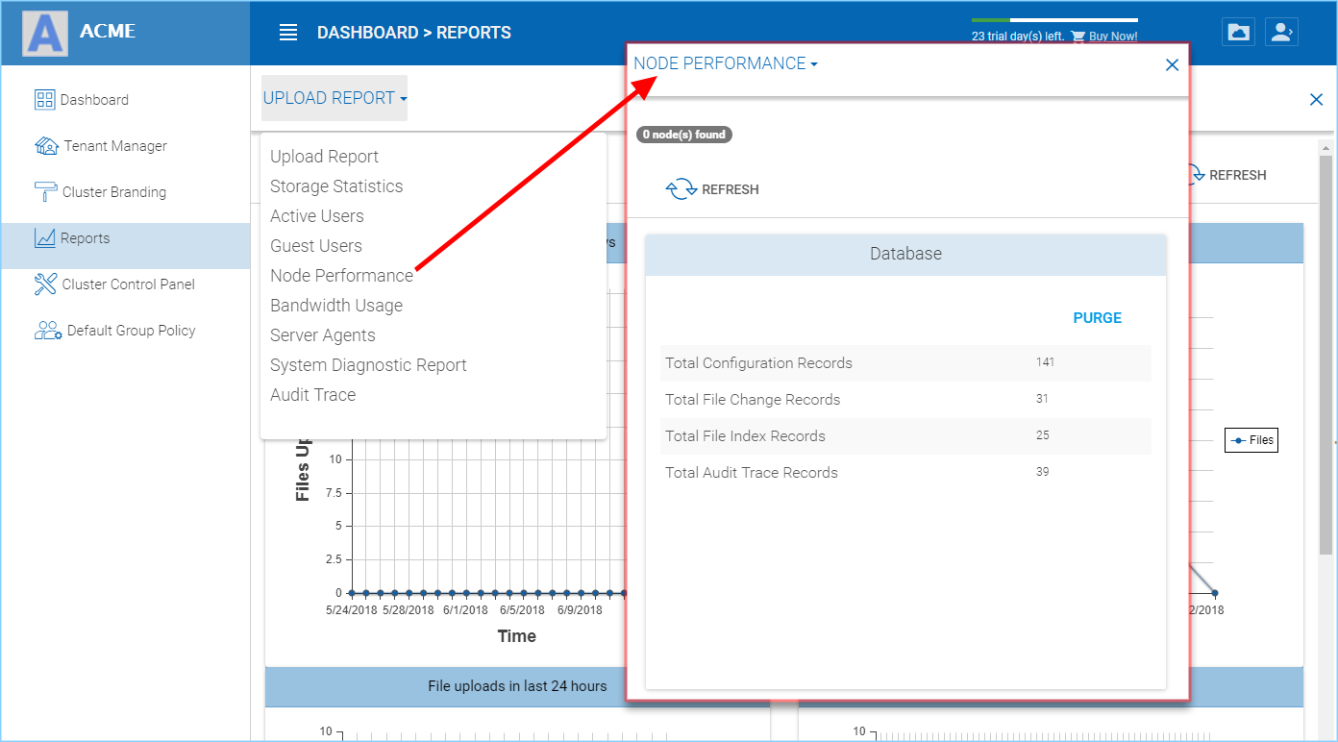Open Cluster Branding in sidebar
1338x742 pixels.
pyautogui.click(x=114, y=192)
